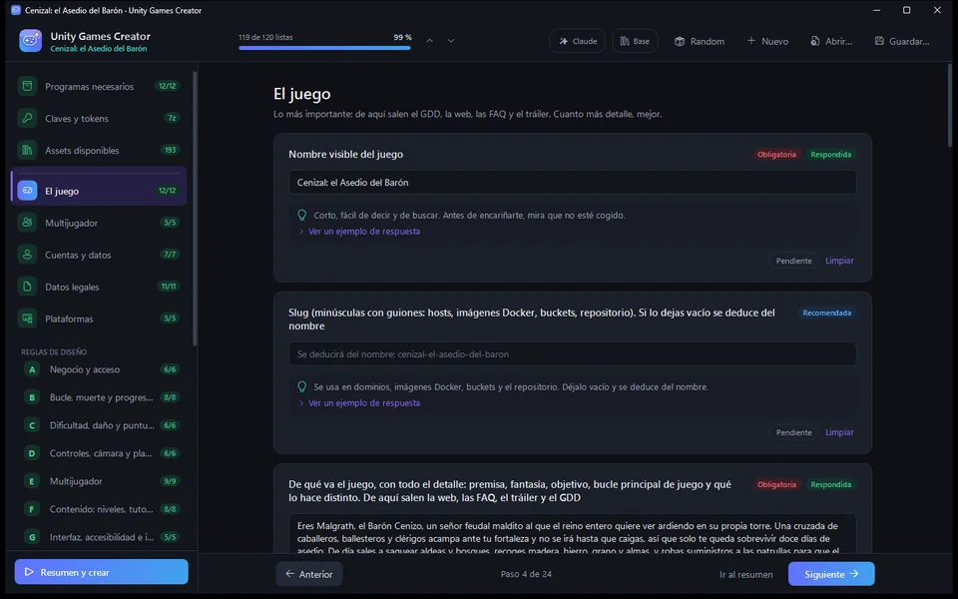Clear the Nombre visible answer with Limpiar
The height and width of the screenshot is (599, 958).
[x=839, y=261]
